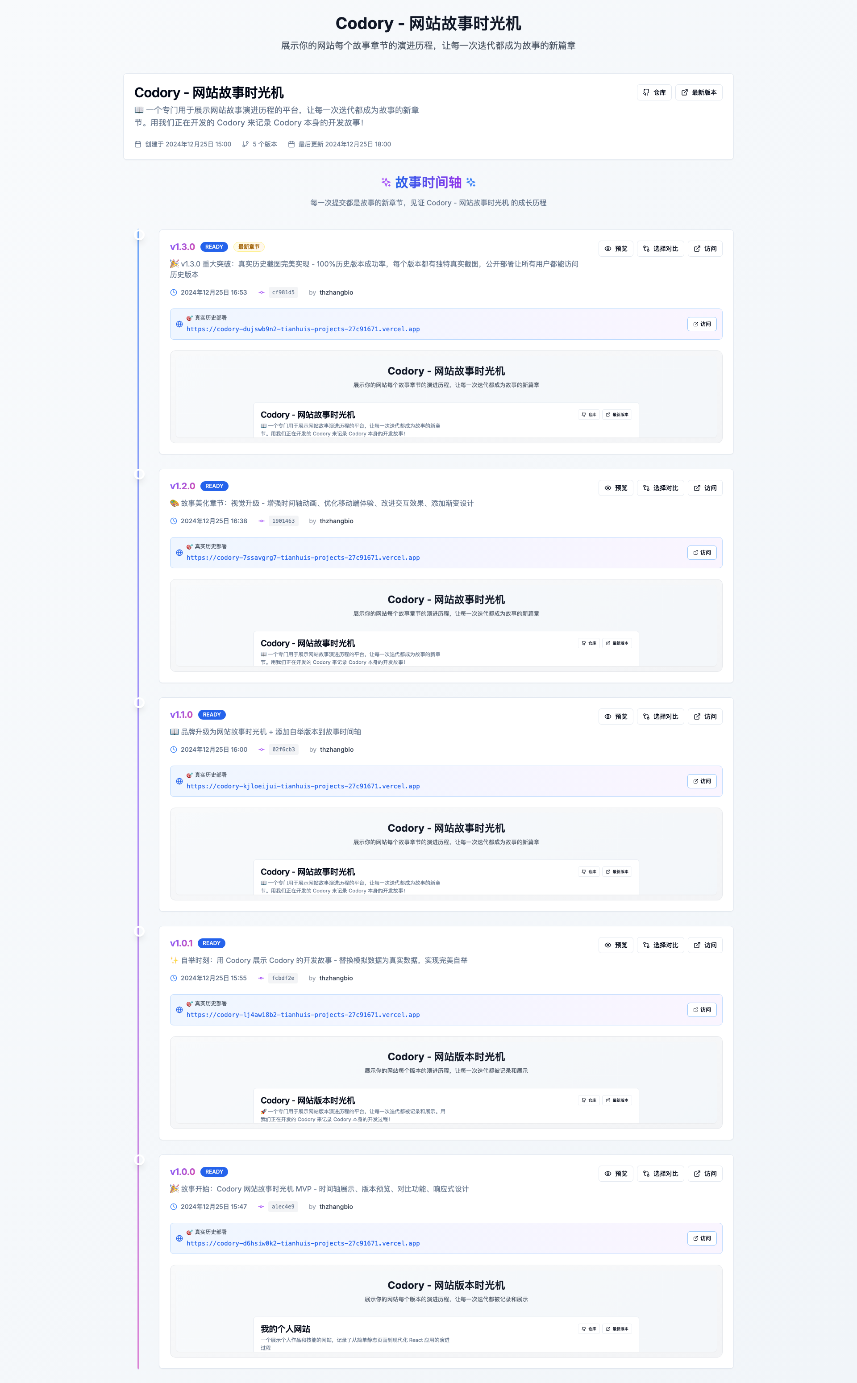
Task: Click the globe icon beside v1.2.0 URL
Action: pyautogui.click(x=179, y=553)
